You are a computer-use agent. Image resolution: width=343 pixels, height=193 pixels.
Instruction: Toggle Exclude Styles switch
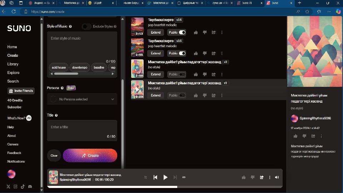pyautogui.click(x=86, y=26)
